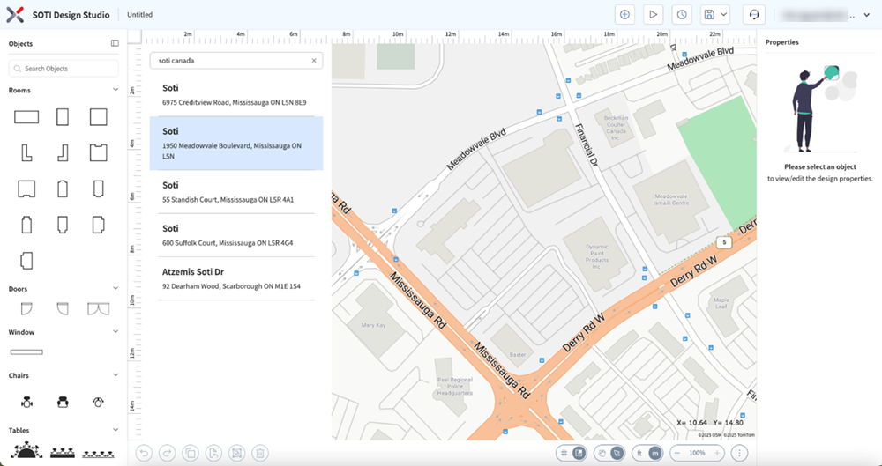
Task: Select Soti at 55 Standish Court result
Action: click(236, 192)
